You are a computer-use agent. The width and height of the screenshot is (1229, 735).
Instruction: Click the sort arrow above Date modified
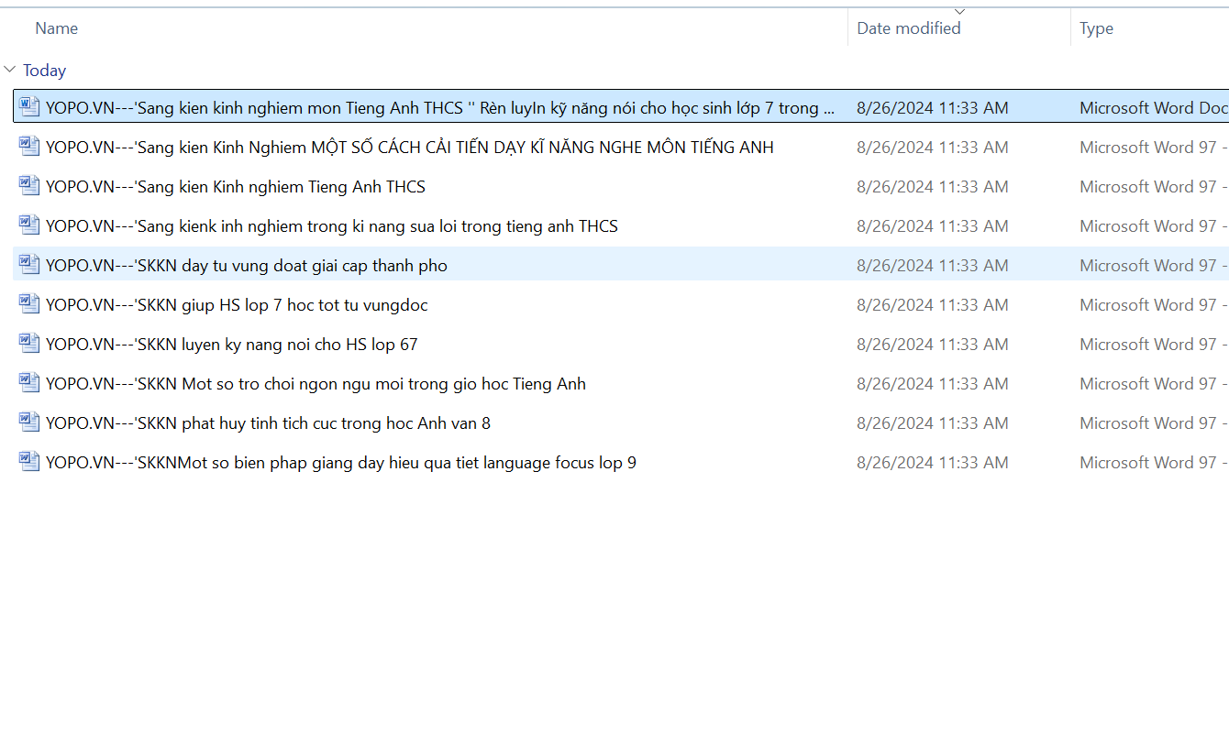pos(959,12)
